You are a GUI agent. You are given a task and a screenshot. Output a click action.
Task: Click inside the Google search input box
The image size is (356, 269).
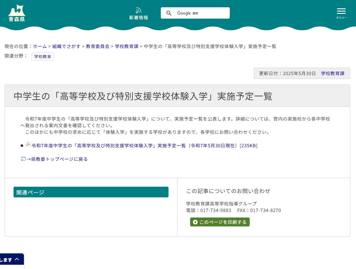click(202, 13)
